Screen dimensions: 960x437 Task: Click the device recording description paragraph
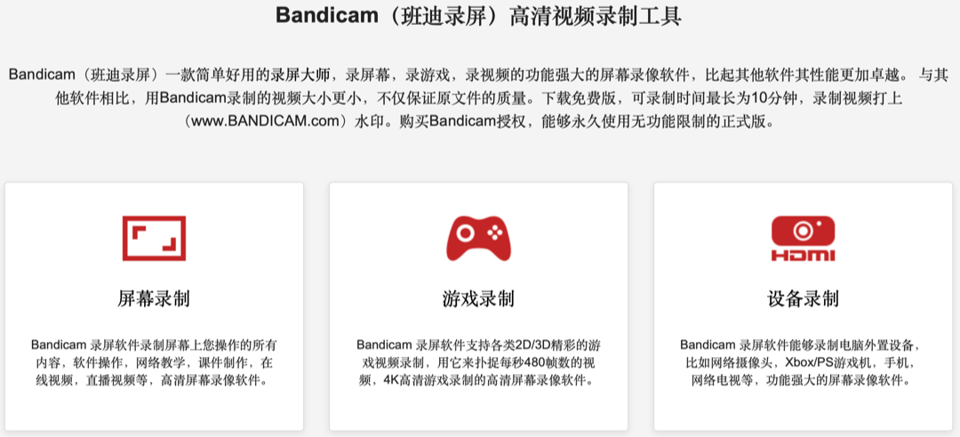(803, 362)
